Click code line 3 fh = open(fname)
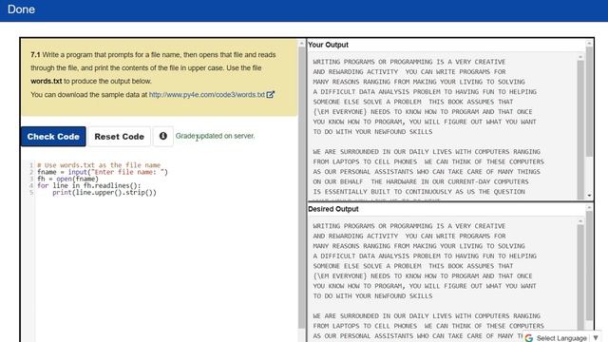Image resolution: width=608 pixels, height=342 pixels. [67, 179]
